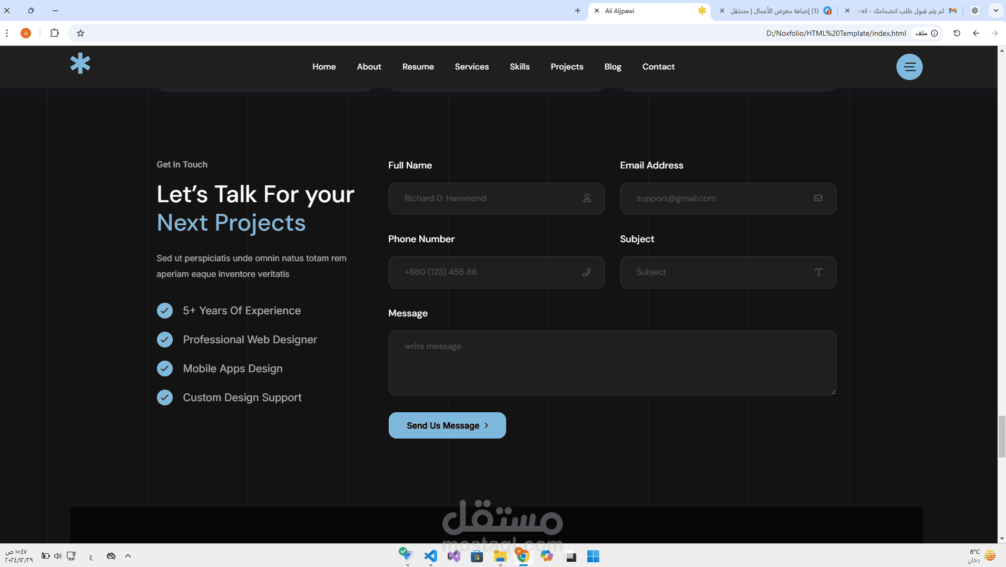The height and width of the screenshot is (567, 1006).
Task: Click the Windows Start button
Action: point(593,556)
